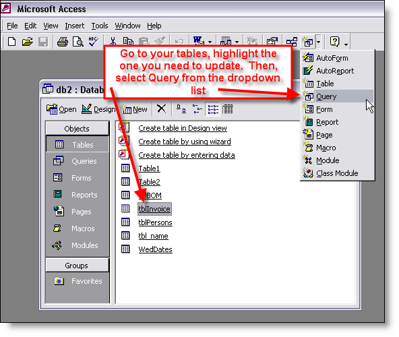Click the Delete X icon in database window
The image size is (399, 337).
click(161, 109)
